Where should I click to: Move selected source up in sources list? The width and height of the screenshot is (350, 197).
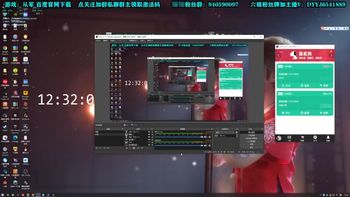tap(138, 148)
